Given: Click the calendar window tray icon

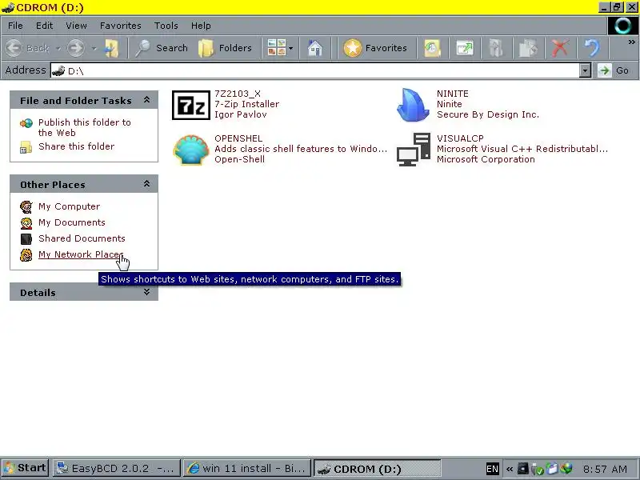Looking at the screenshot, I should coord(552,469).
